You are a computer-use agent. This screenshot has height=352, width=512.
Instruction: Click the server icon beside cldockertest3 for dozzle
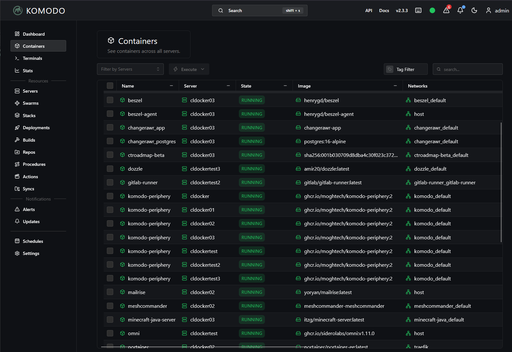tap(184, 169)
